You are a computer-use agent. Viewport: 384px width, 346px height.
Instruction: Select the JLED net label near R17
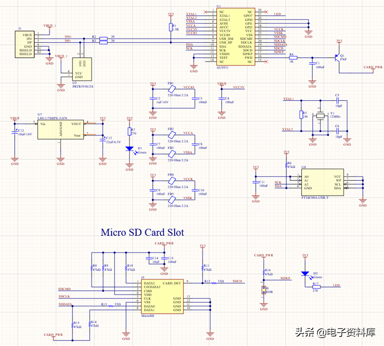tap(337, 285)
